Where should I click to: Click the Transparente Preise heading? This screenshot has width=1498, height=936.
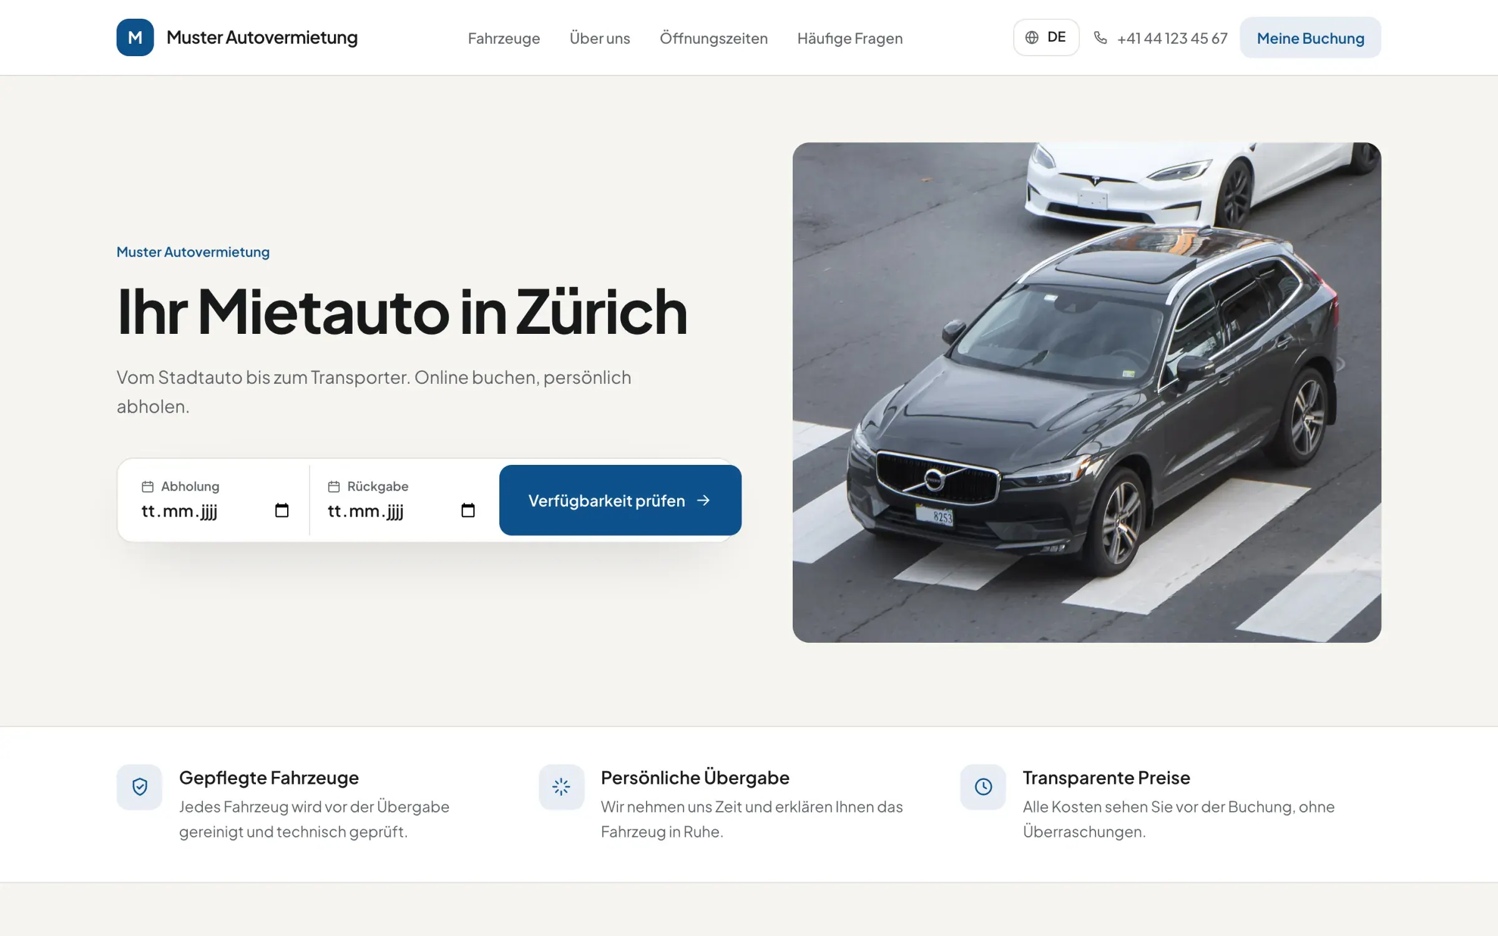click(x=1107, y=778)
